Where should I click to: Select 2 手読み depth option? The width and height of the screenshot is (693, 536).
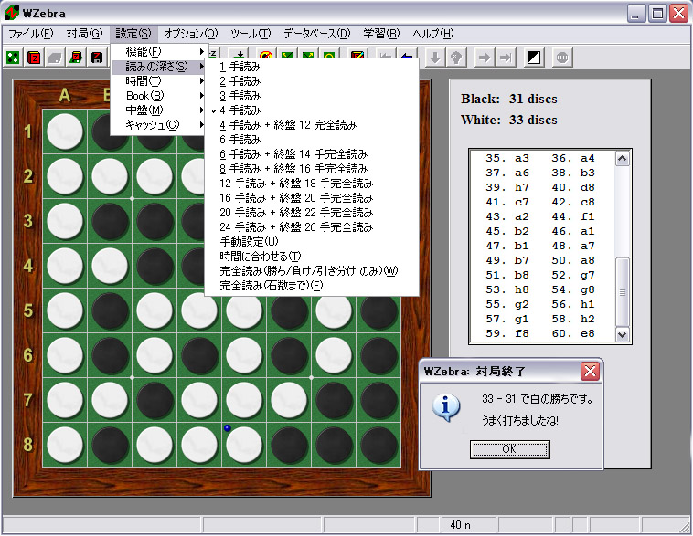pyautogui.click(x=312, y=81)
